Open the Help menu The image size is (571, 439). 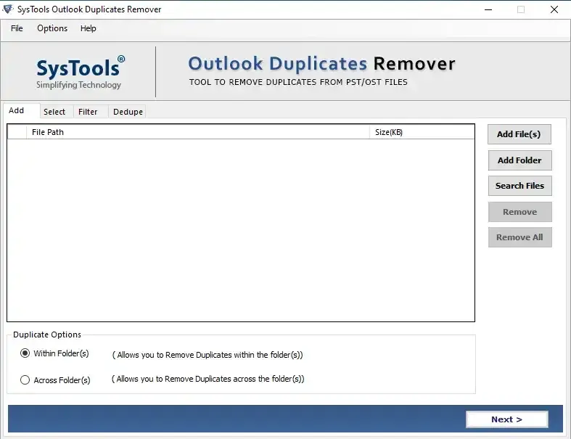pyautogui.click(x=88, y=28)
